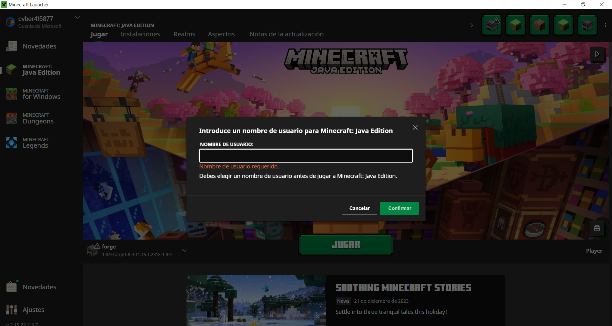Click the red Nombre de usuario requerido message

coord(239,167)
